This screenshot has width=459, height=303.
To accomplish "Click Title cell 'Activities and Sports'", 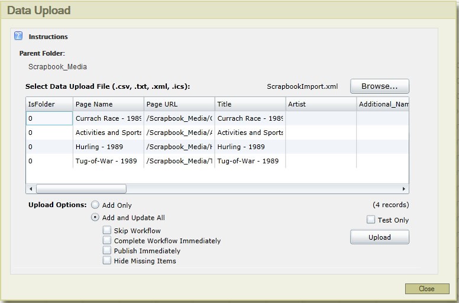I will pyautogui.click(x=250, y=133).
